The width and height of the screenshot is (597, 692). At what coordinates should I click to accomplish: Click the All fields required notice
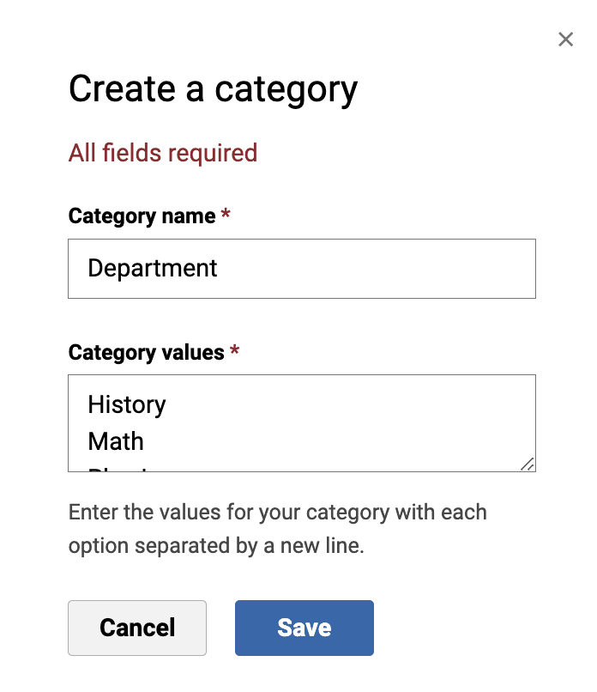pos(163,153)
